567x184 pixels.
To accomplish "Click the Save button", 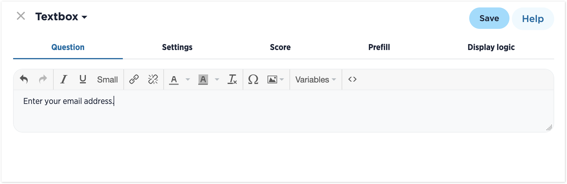I will tap(489, 18).
